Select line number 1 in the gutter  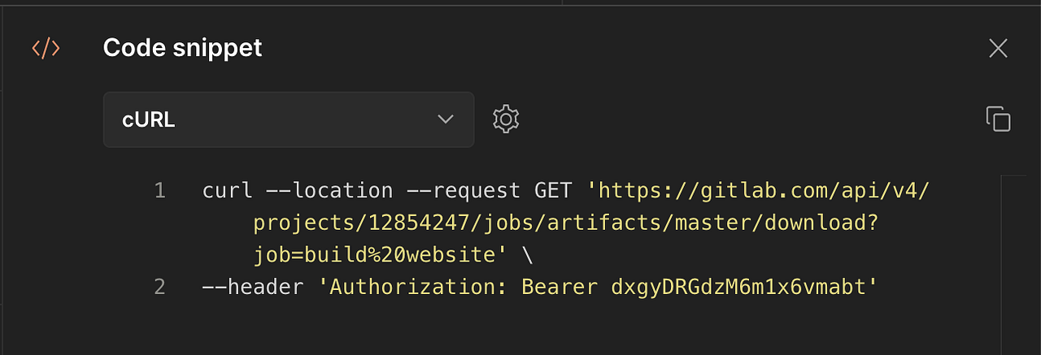[x=159, y=191]
